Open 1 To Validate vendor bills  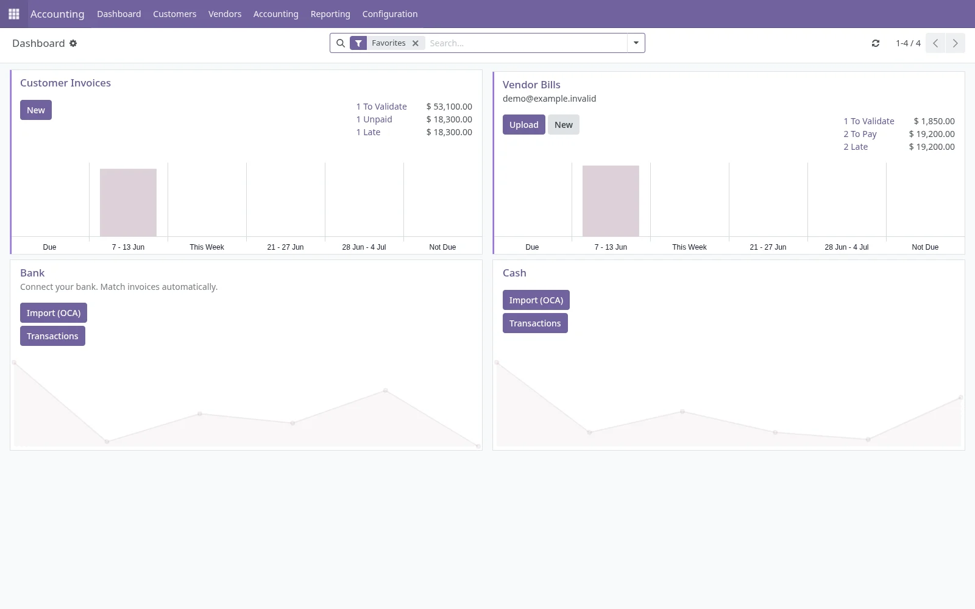pos(869,121)
